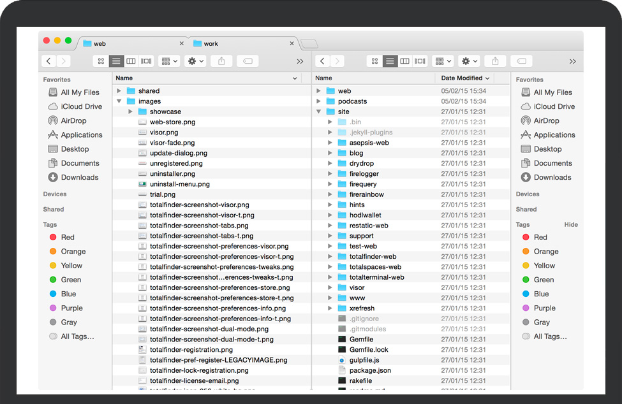Collapse the site folder disclosure triangle

(x=319, y=112)
